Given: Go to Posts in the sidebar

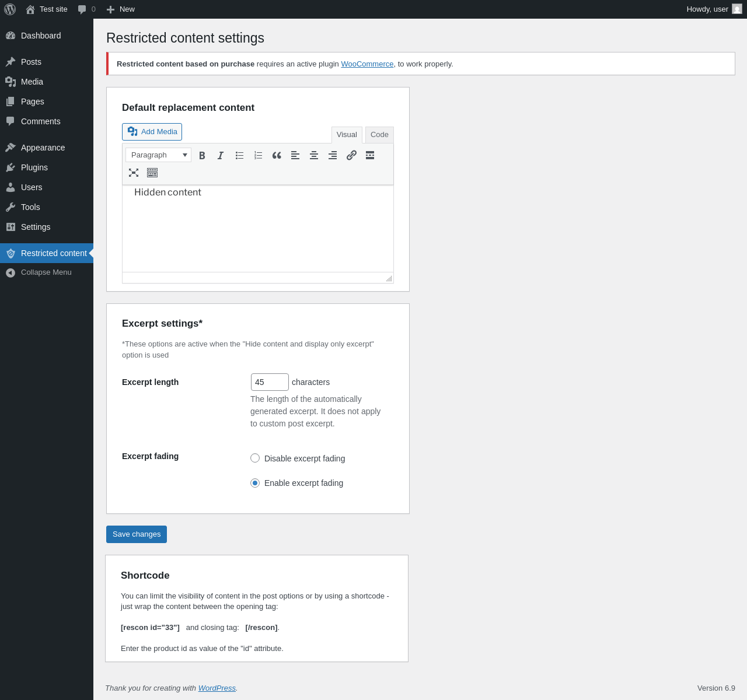Looking at the screenshot, I should [47, 62].
